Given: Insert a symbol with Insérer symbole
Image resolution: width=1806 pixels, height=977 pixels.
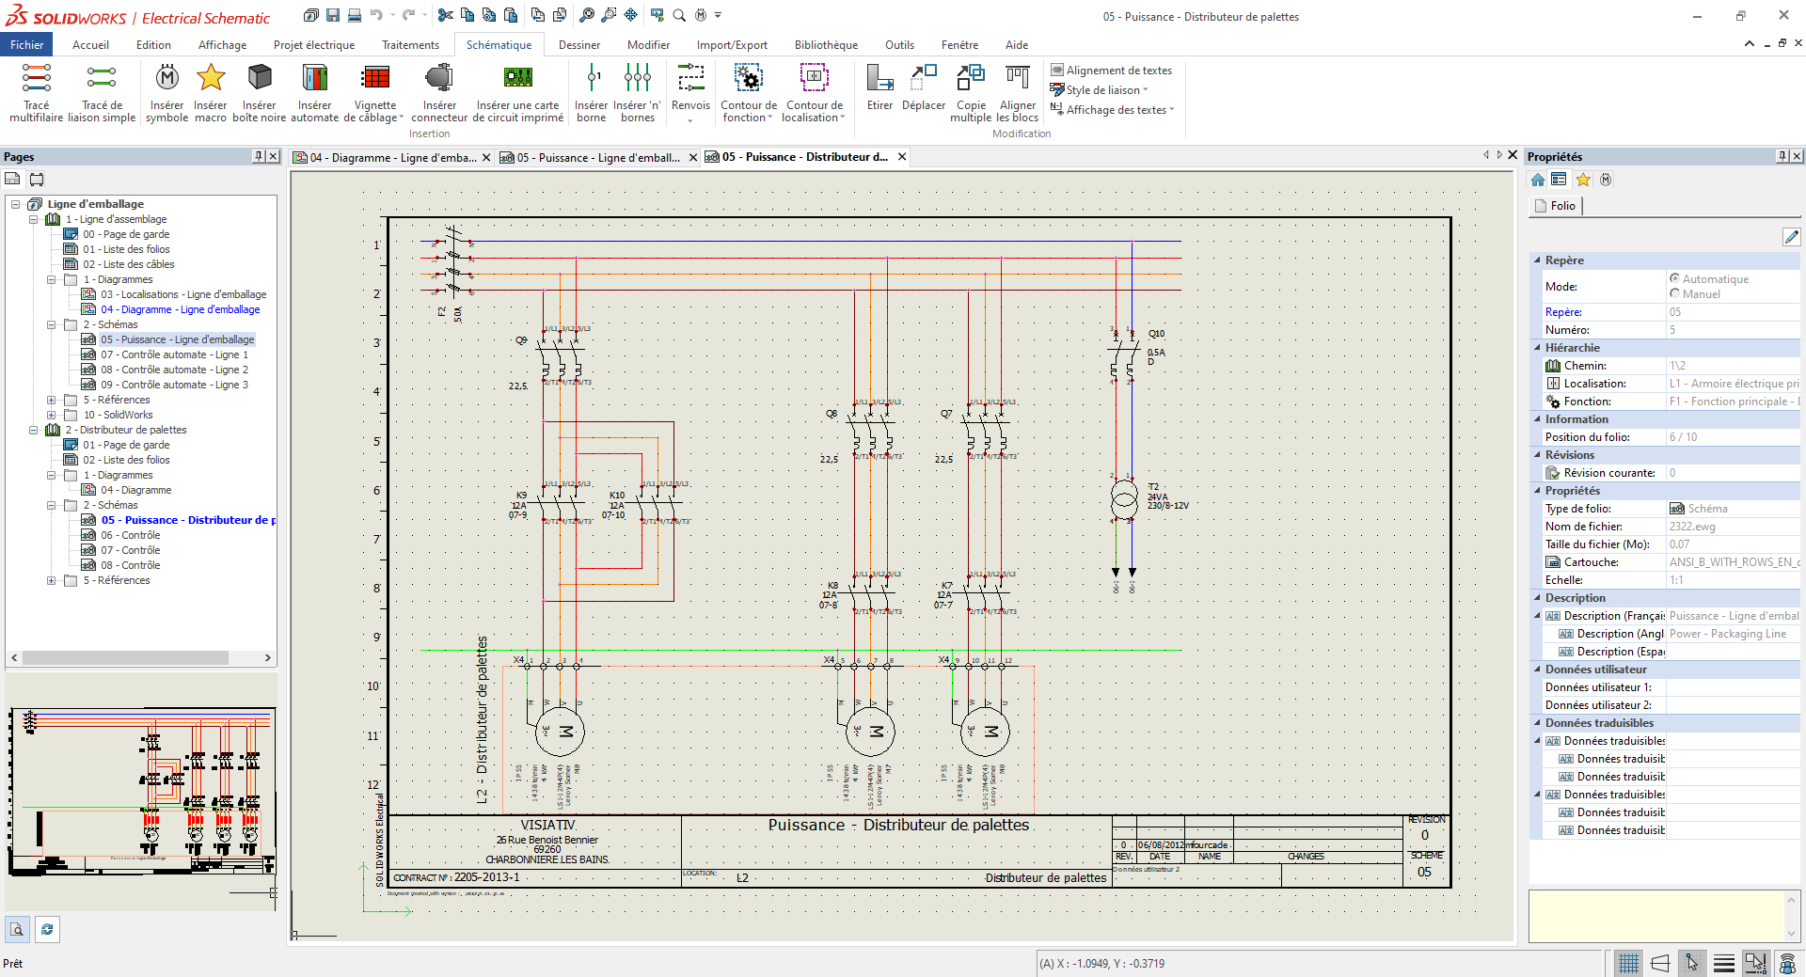Looking at the screenshot, I should 166,92.
